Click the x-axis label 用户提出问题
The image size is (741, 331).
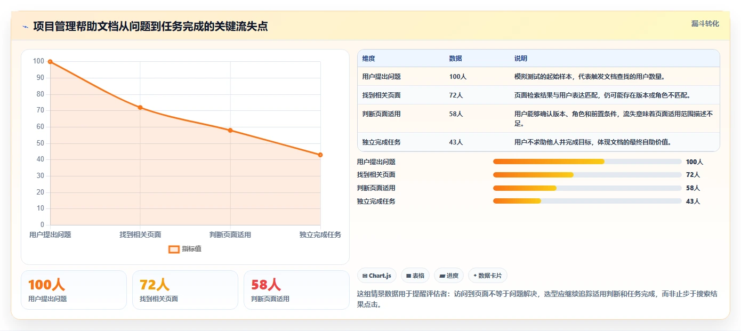[50, 235]
